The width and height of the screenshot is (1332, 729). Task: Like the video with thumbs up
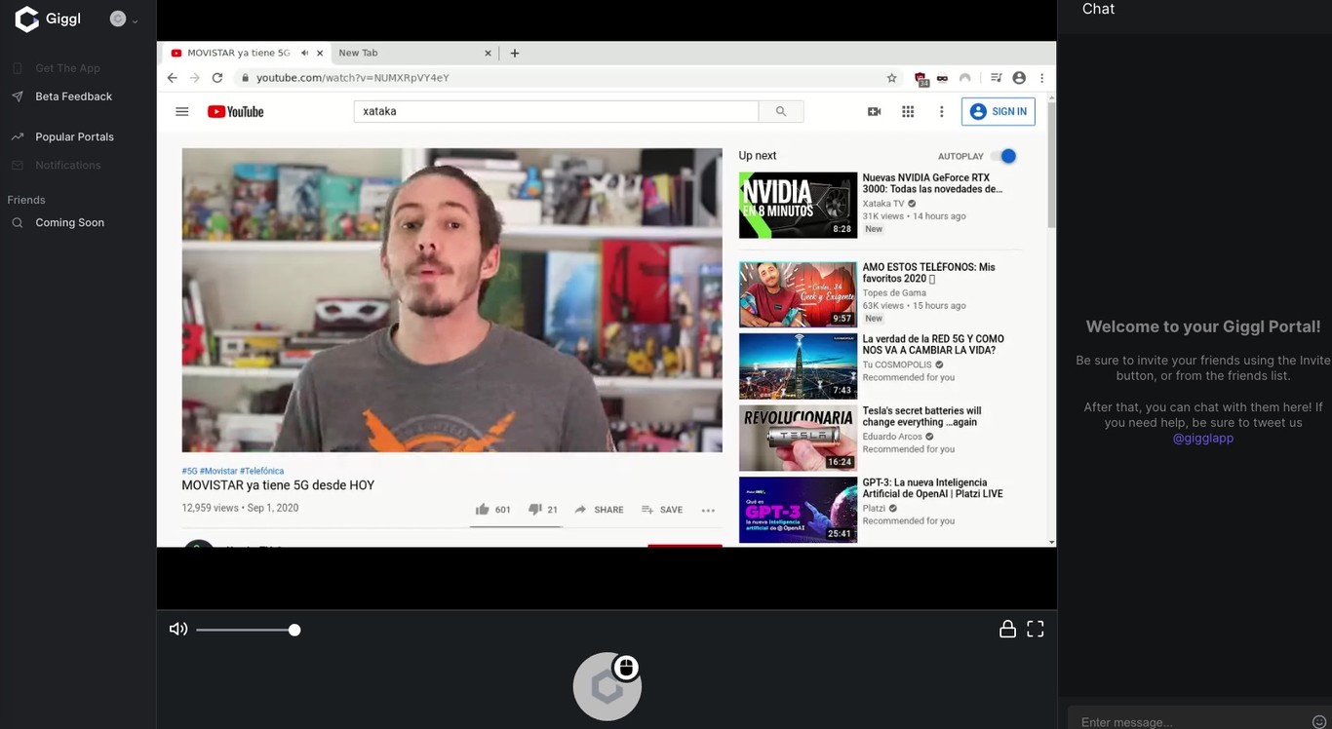483,510
